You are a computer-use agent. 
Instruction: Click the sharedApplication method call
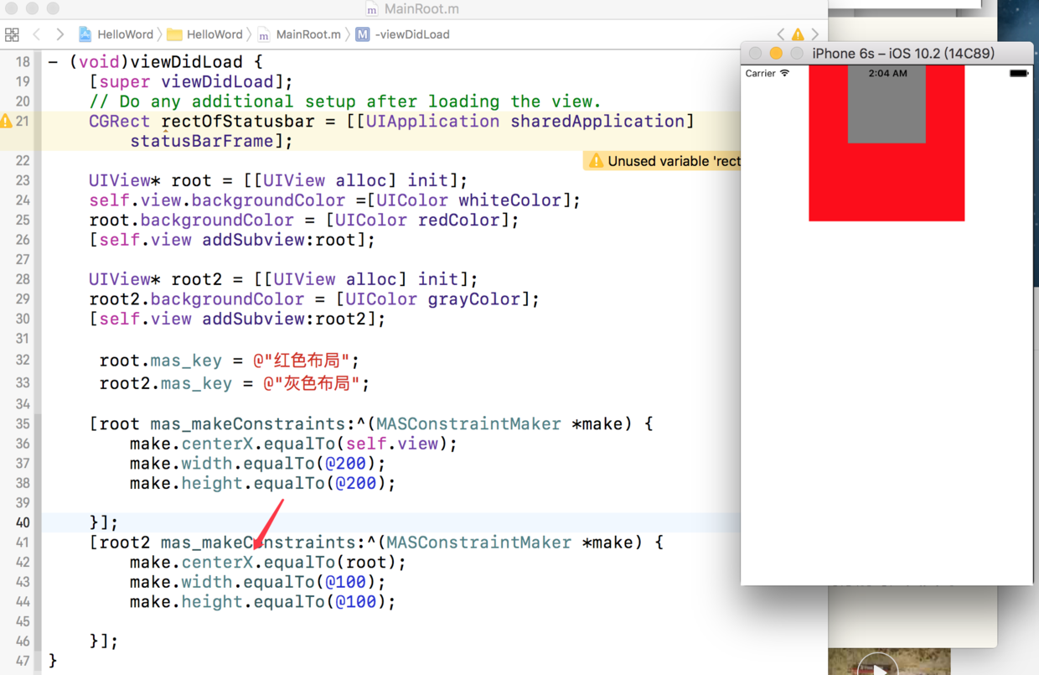click(x=597, y=122)
